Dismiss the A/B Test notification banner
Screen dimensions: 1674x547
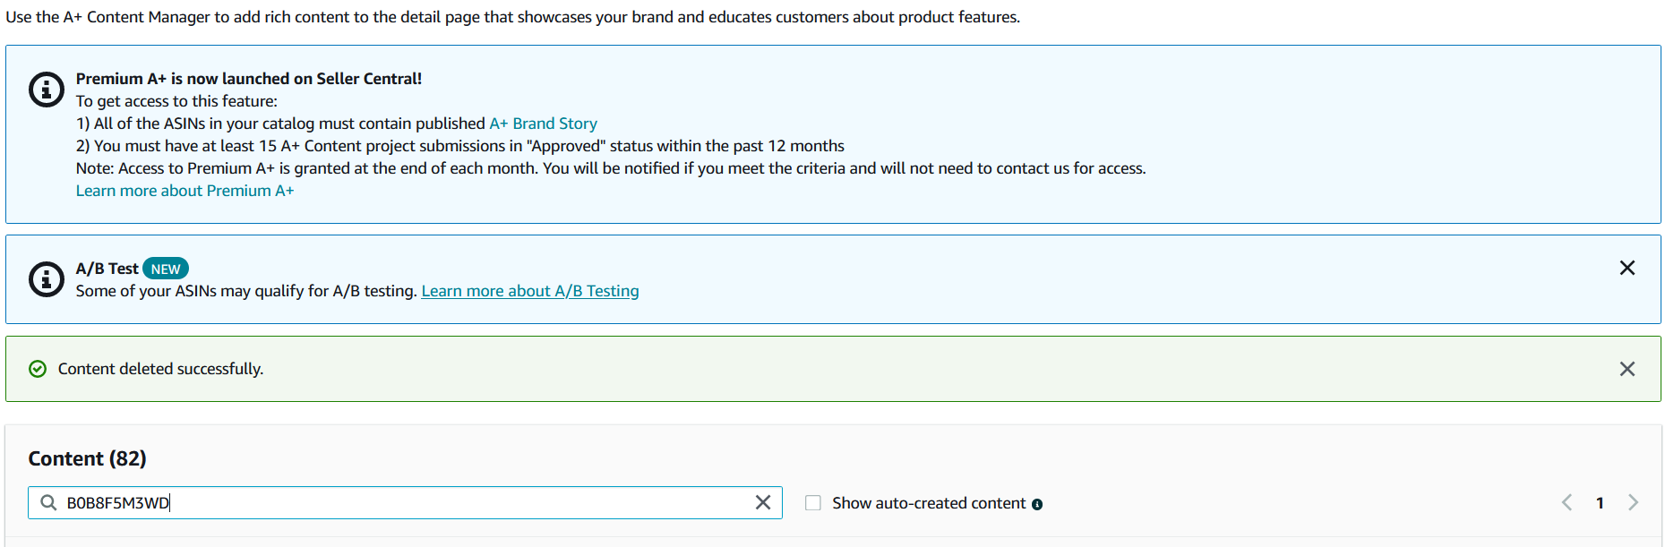tap(1627, 268)
